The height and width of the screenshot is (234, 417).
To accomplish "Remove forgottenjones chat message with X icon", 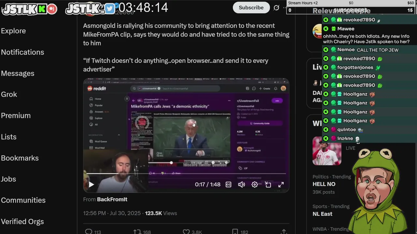I will click(326, 67).
